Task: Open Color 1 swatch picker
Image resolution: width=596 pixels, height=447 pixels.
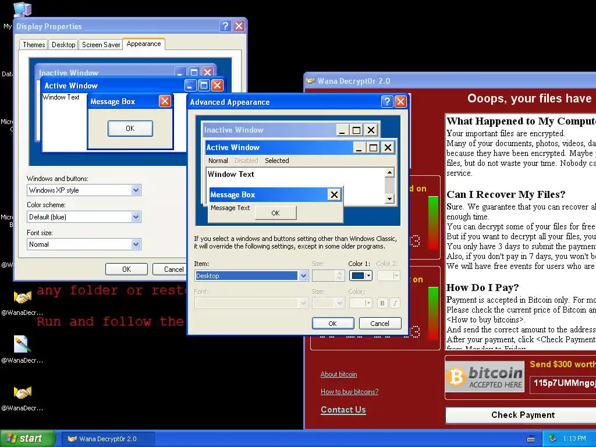Action: tap(360, 275)
